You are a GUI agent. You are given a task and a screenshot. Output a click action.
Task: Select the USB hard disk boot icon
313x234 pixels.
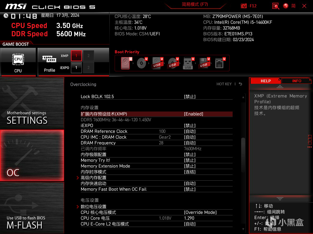(158, 63)
